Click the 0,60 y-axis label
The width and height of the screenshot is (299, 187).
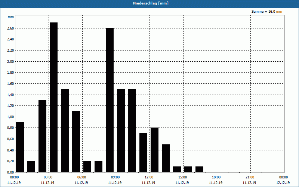pyautogui.click(x=11, y=139)
